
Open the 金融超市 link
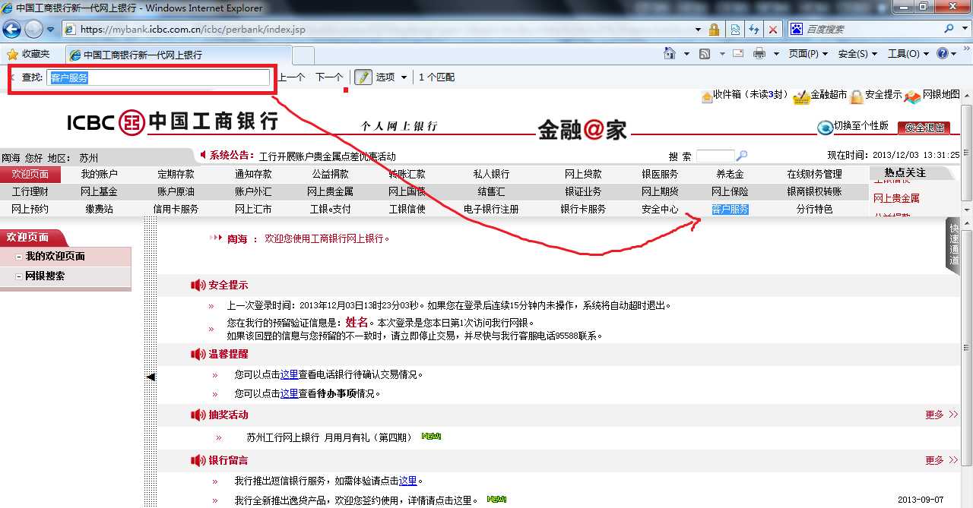(x=820, y=96)
